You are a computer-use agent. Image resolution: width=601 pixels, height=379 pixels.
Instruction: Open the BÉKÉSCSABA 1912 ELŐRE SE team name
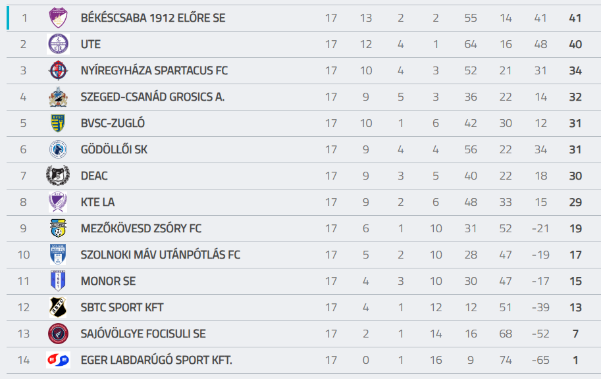[153, 18]
